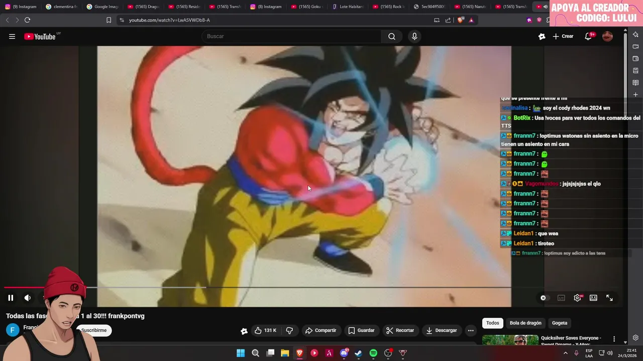
Task: Switch the player to theater mode
Action: tap(593, 298)
